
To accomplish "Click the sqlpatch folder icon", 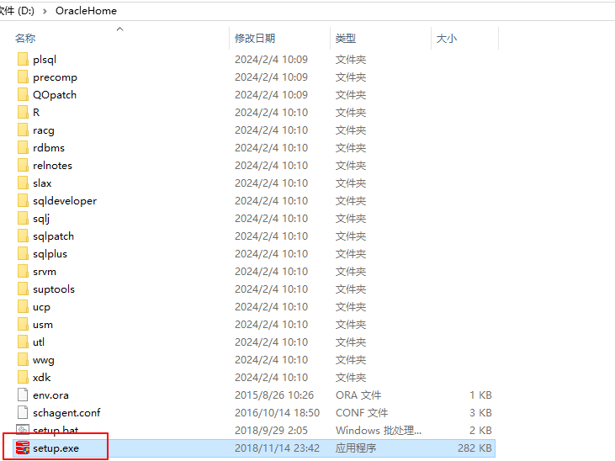I will (23, 236).
